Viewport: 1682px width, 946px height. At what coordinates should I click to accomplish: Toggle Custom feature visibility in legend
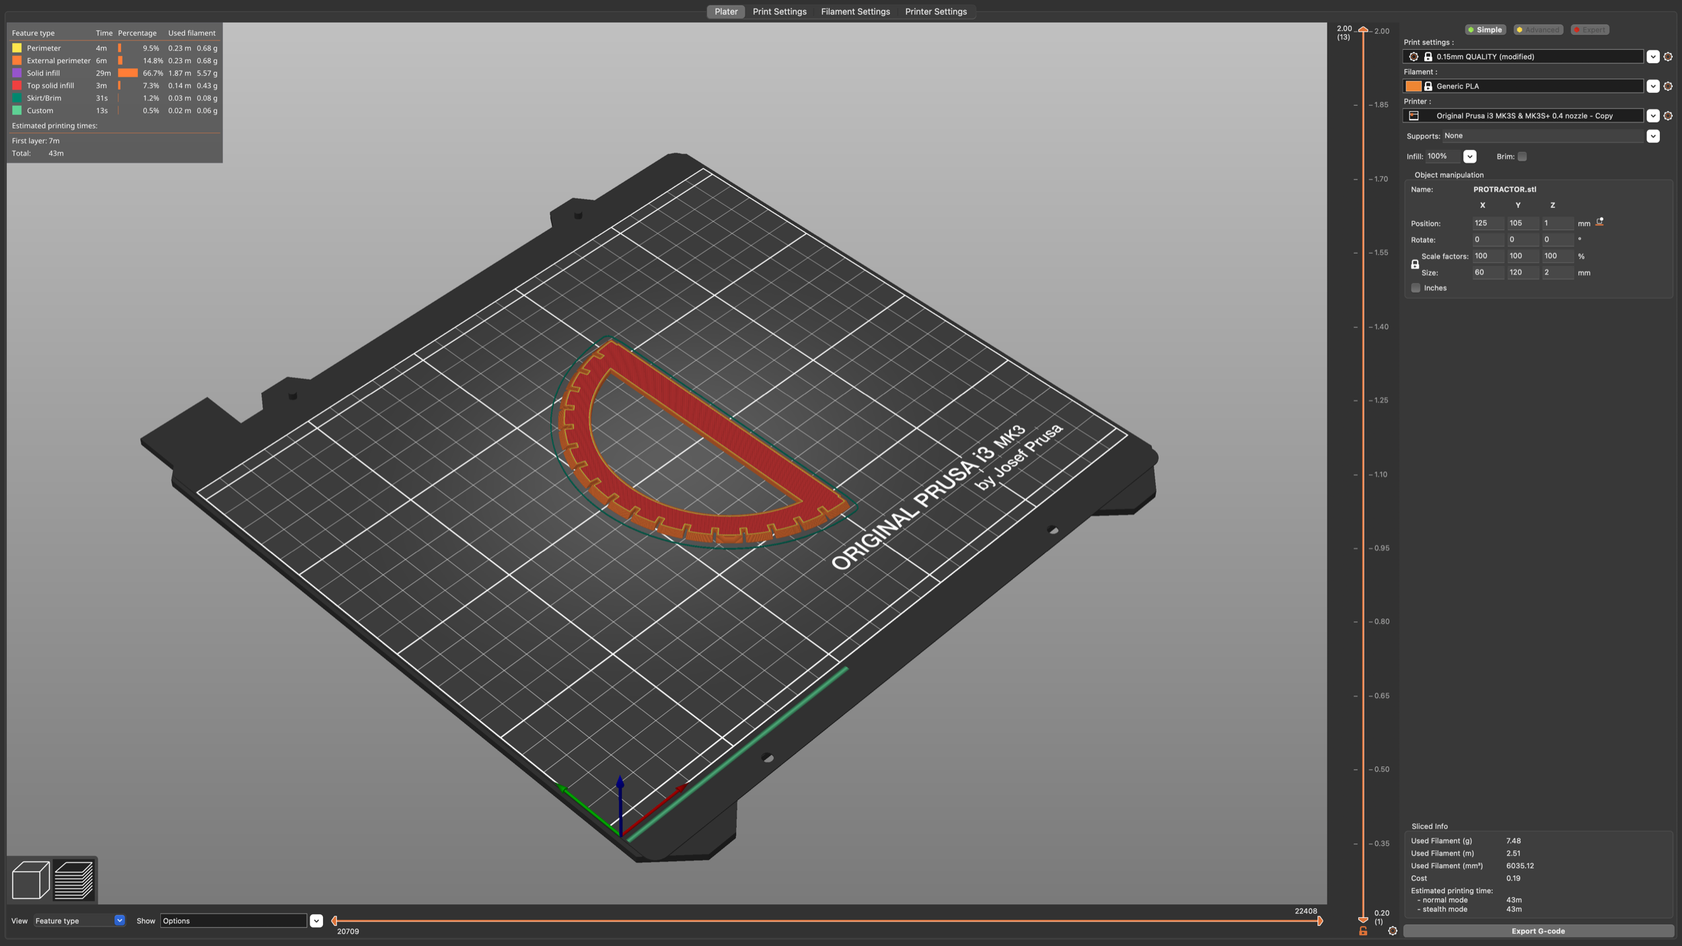tap(114, 110)
